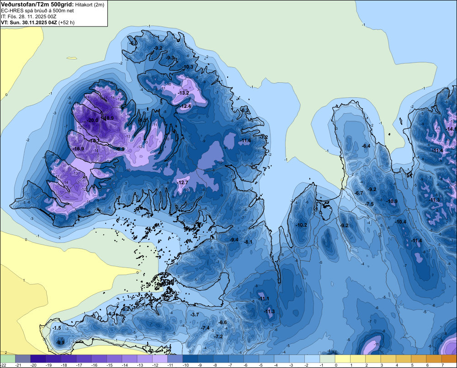457x368 pixels.
Task: Click the -8.1 temperature label
Action: [248, 242]
